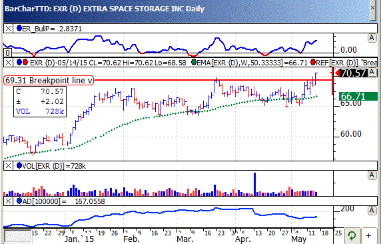Click the VOL[EXR (D)]=728k label

(54, 166)
